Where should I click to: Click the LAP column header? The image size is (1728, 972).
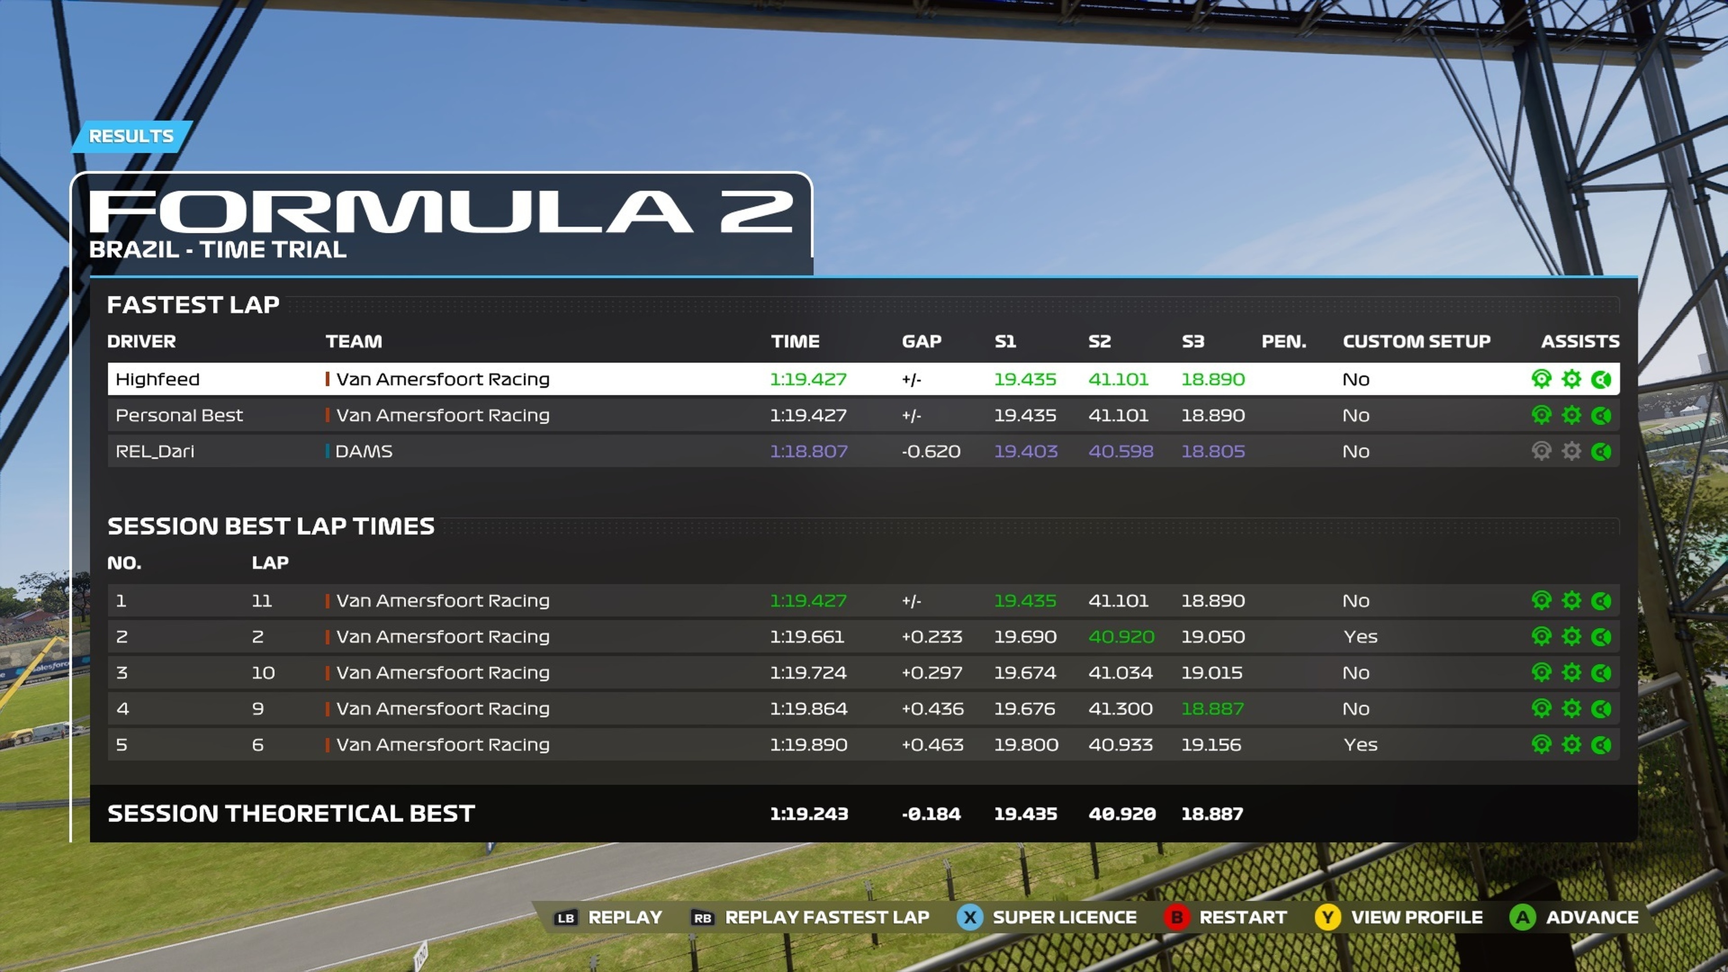click(x=270, y=563)
